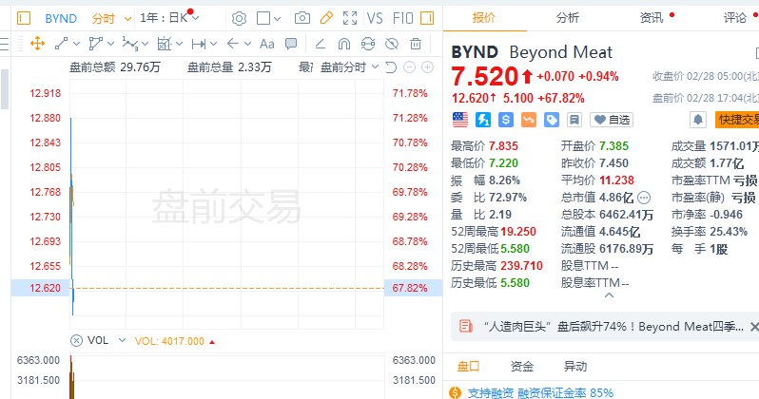Expand the wave pattern options arrow
759x399 pixels.
tap(145, 44)
